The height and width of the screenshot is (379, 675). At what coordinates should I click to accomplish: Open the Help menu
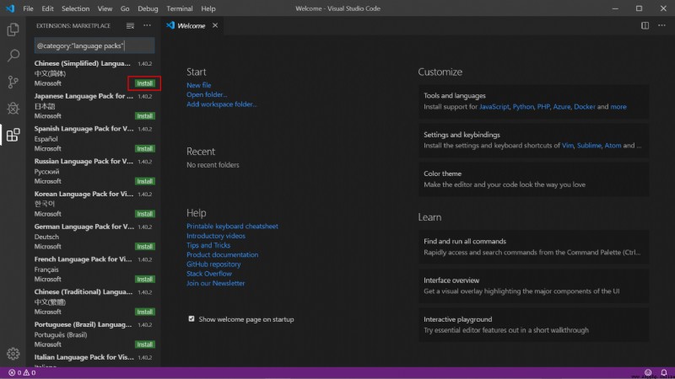point(208,8)
